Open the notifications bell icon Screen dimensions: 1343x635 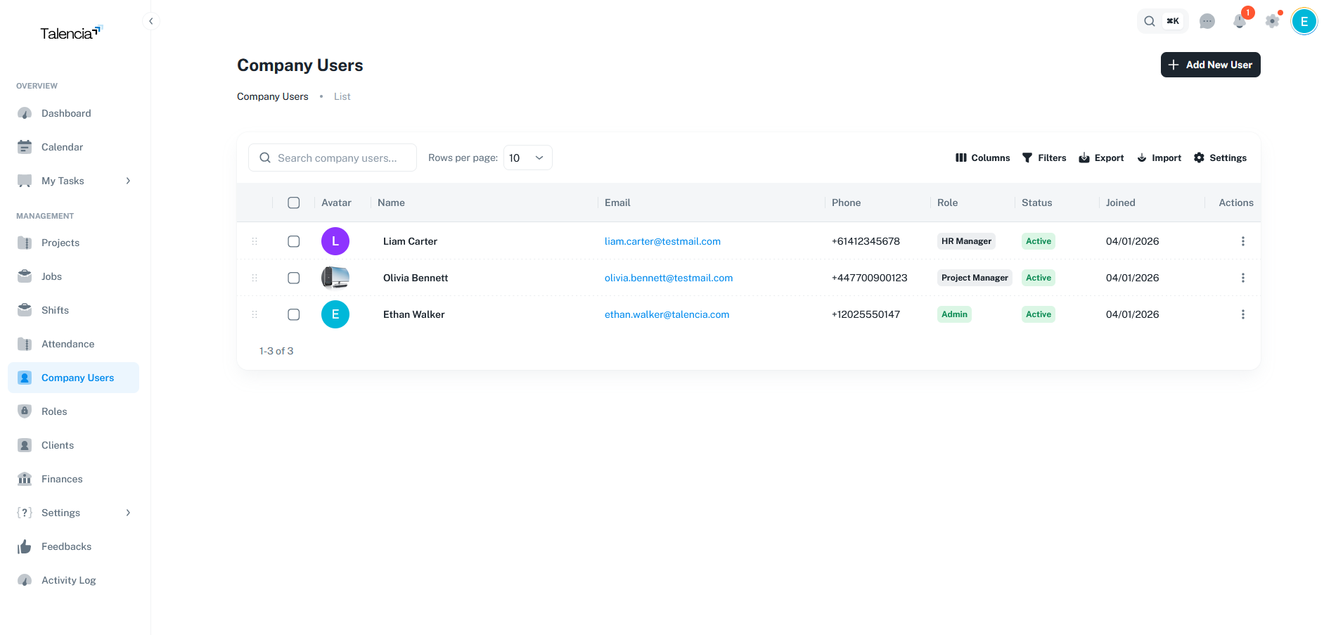1240,22
